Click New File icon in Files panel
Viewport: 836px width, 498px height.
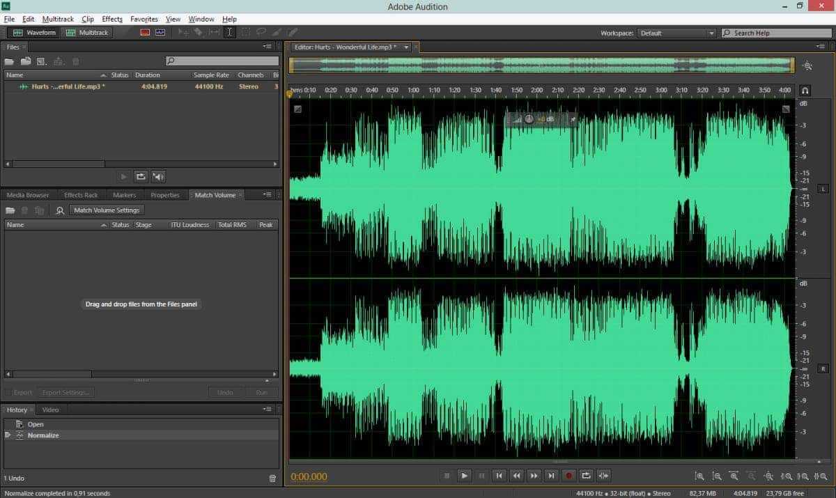click(x=42, y=61)
